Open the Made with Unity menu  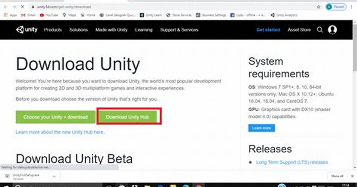point(111,30)
